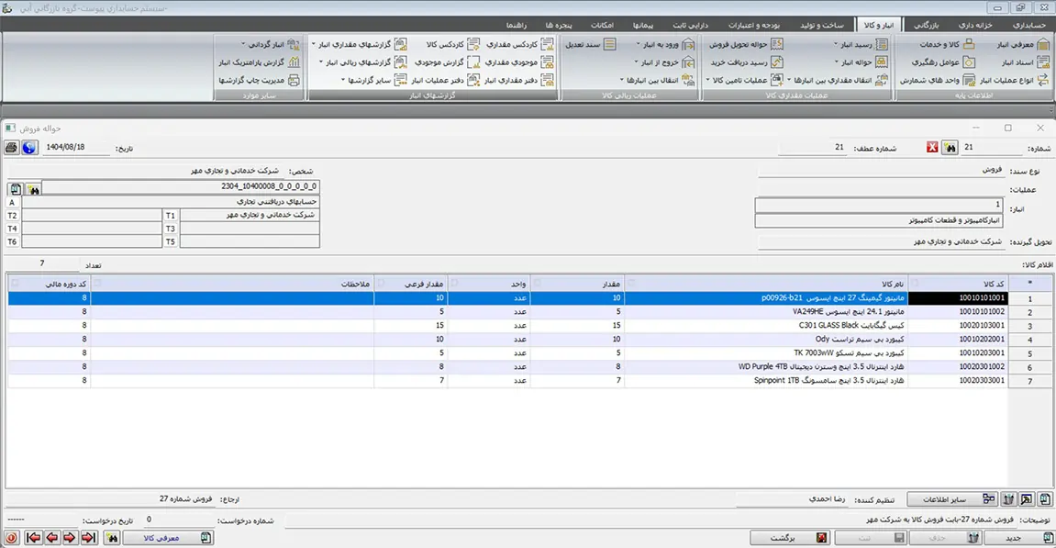Click binoculars search icon next to document number
This screenshot has width=1056, height=548.
[x=950, y=148]
